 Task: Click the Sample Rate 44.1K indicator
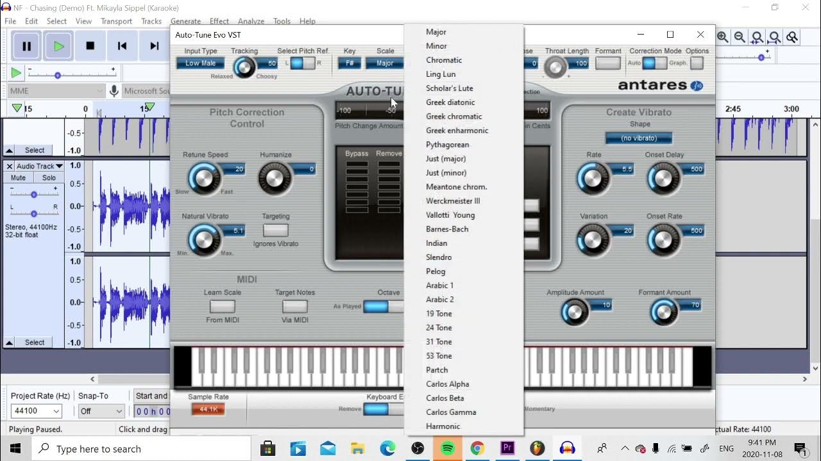208,409
